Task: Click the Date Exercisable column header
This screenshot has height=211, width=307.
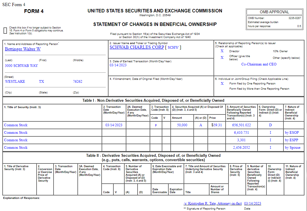Action: point(160,191)
